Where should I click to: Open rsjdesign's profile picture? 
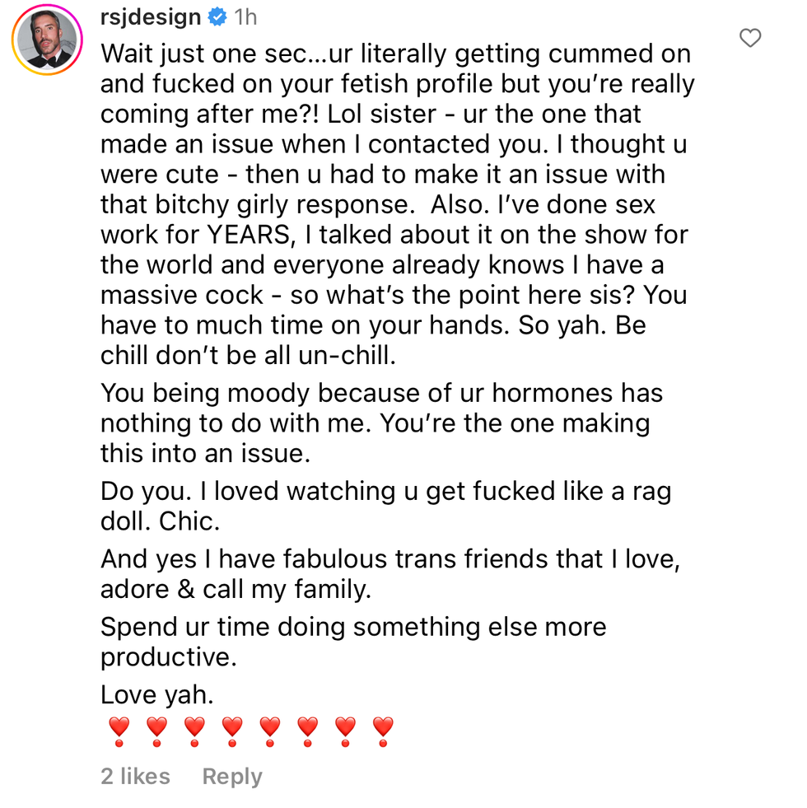45,41
